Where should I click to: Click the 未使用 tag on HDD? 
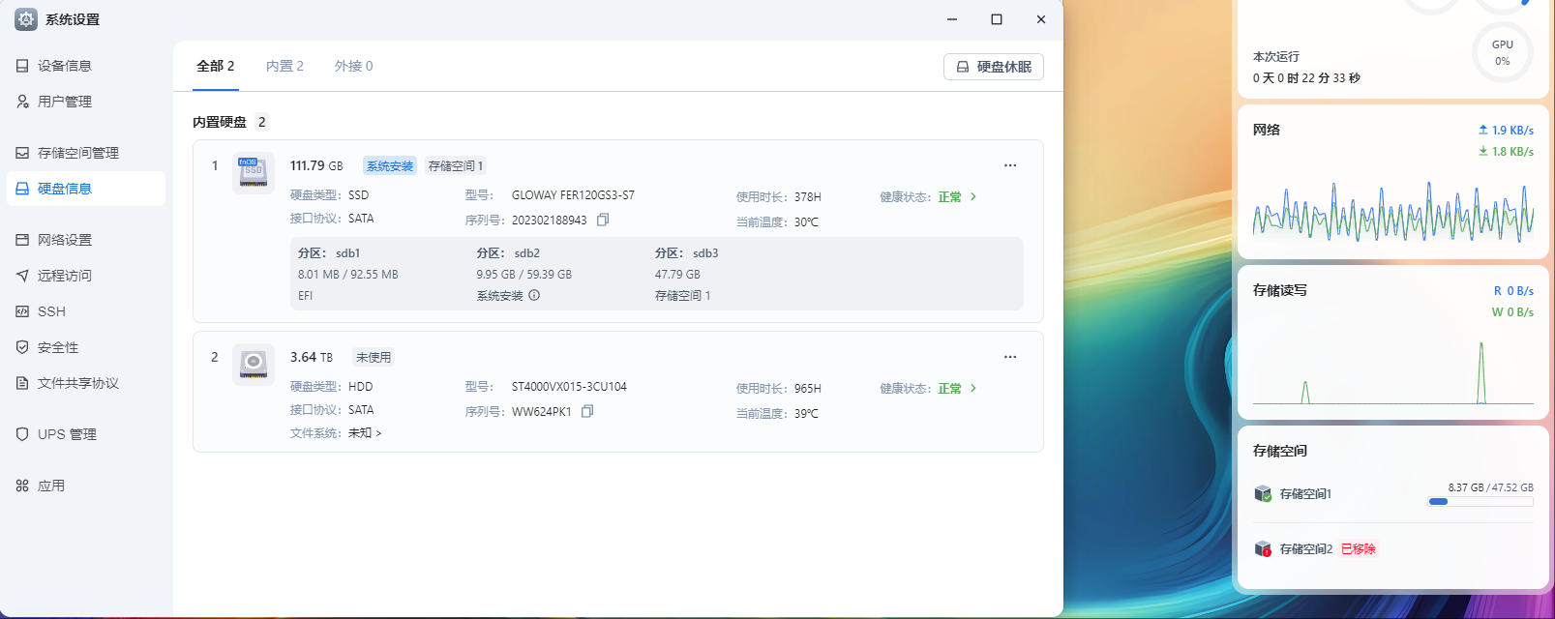[374, 358]
